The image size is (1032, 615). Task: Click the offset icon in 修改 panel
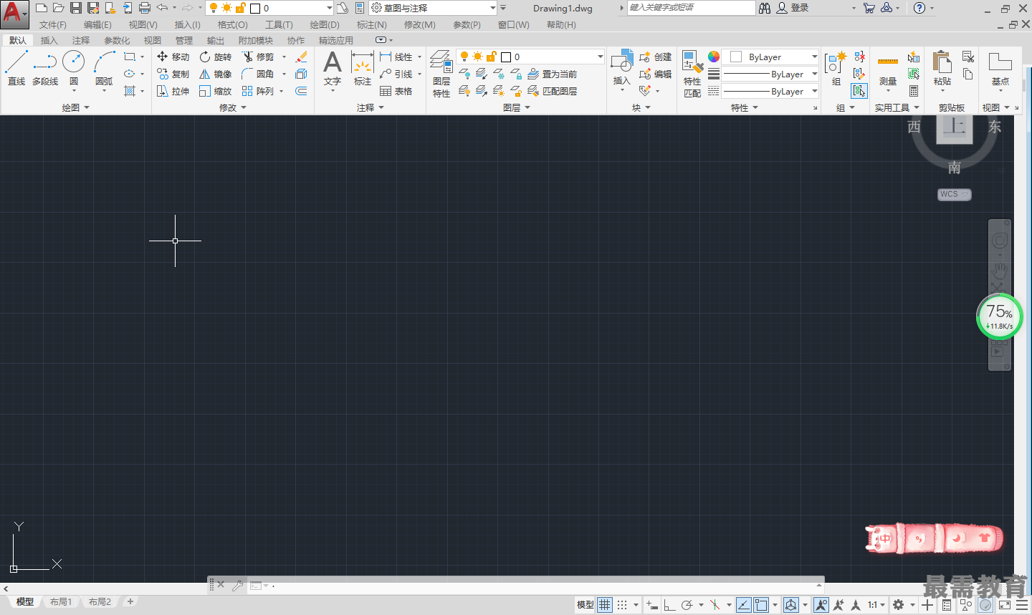(x=301, y=91)
